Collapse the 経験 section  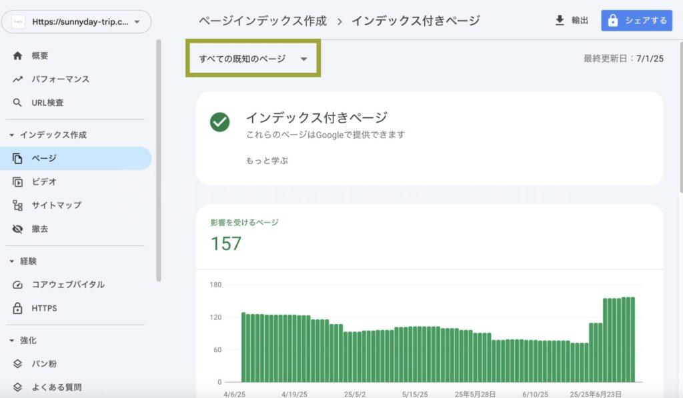[x=12, y=261]
